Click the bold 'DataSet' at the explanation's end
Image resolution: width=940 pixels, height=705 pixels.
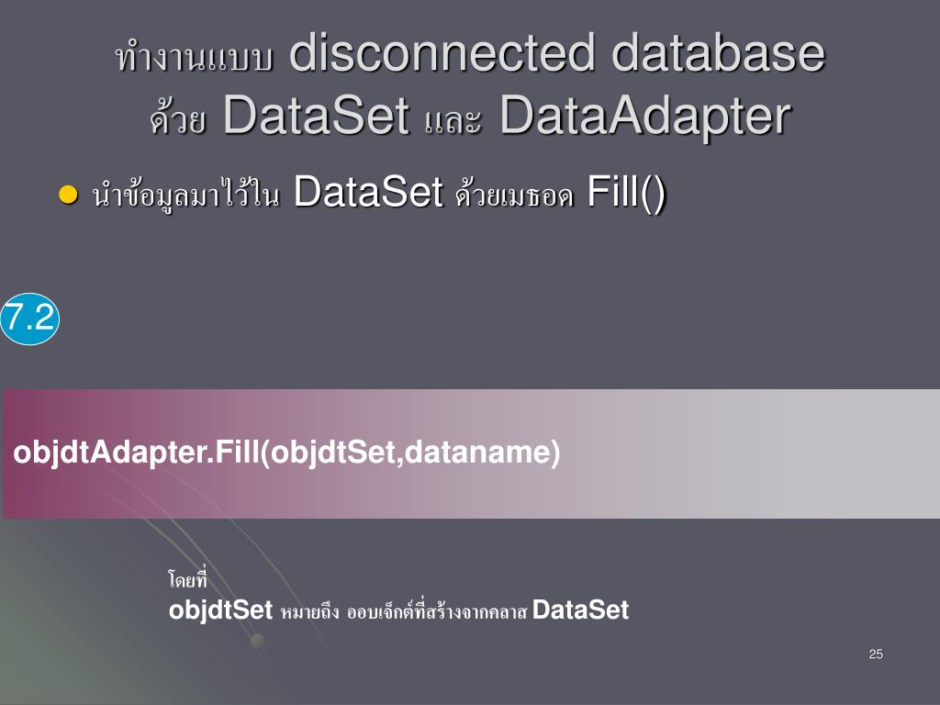(580, 610)
